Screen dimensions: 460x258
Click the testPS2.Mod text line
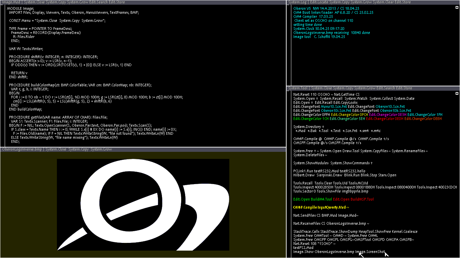(303, 248)
